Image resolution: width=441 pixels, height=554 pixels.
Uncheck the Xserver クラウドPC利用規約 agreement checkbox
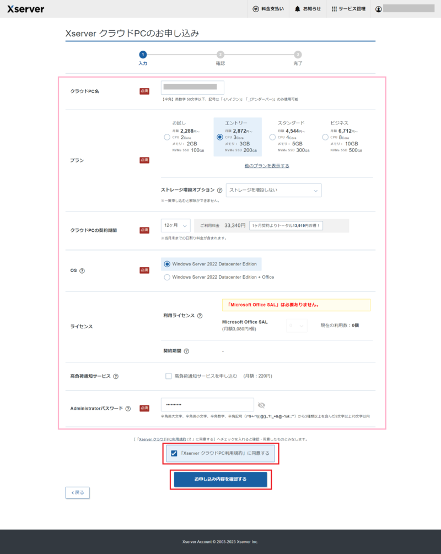(174, 453)
